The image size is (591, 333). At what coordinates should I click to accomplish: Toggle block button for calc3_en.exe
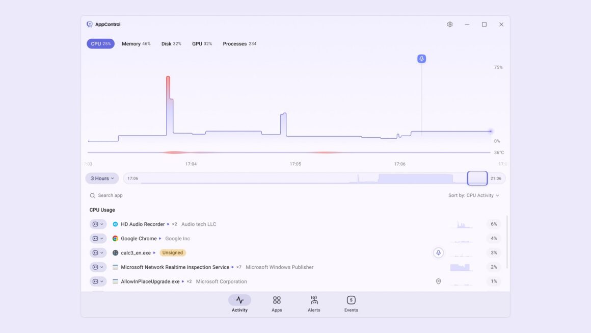(98, 252)
